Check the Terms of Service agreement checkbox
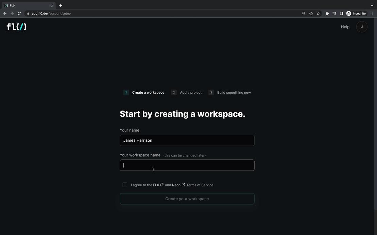 (x=125, y=184)
